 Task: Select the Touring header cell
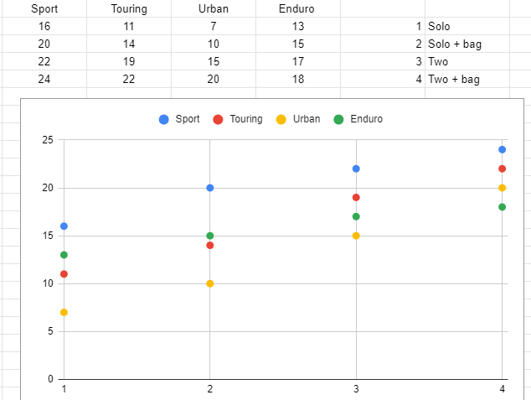[x=129, y=8]
